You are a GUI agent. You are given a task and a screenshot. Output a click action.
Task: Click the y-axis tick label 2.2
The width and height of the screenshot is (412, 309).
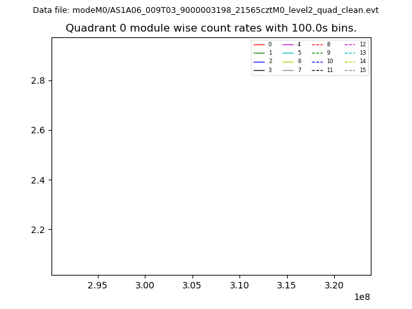[36, 230]
